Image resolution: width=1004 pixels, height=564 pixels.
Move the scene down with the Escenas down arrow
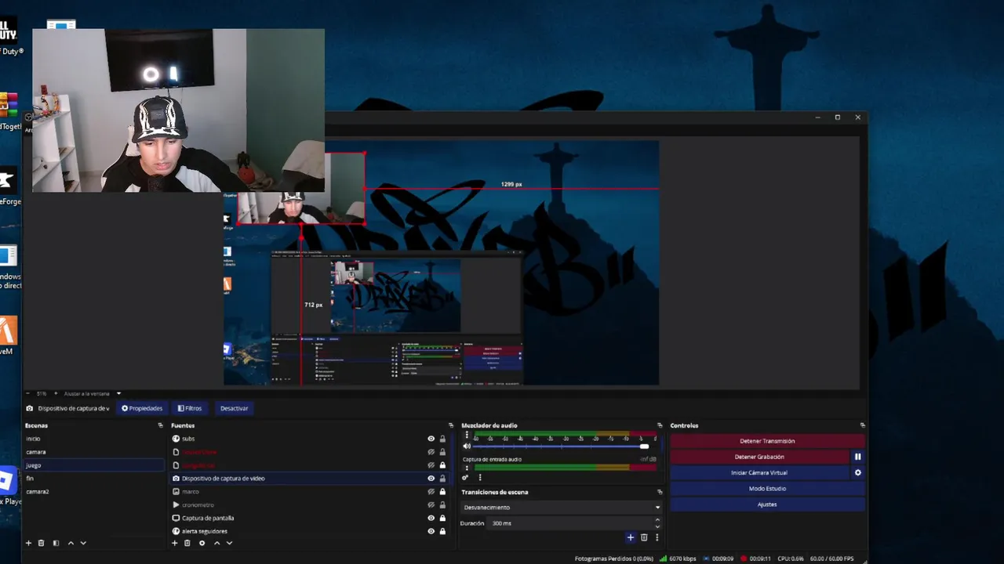[x=83, y=543]
